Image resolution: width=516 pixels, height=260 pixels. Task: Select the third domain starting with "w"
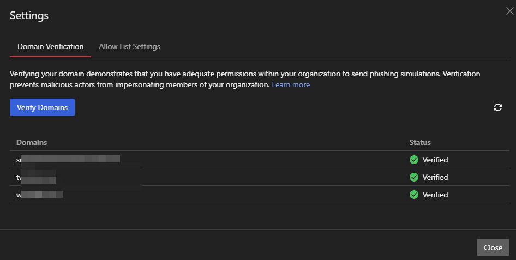39,195
